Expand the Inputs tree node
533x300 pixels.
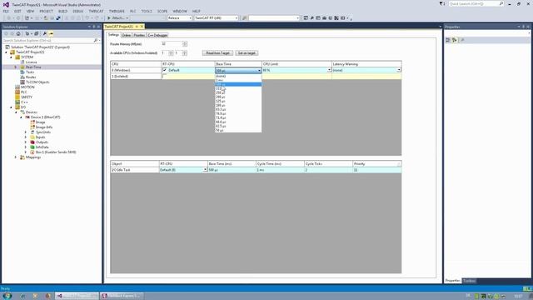point(26,137)
